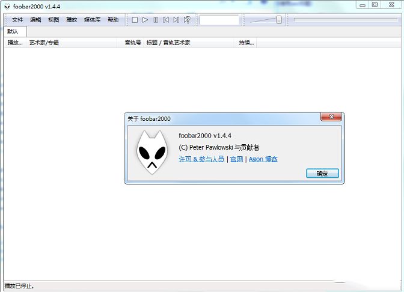Close the 关于 foobar2000 dialog
The image size is (404, 292).
click(331, 117)
